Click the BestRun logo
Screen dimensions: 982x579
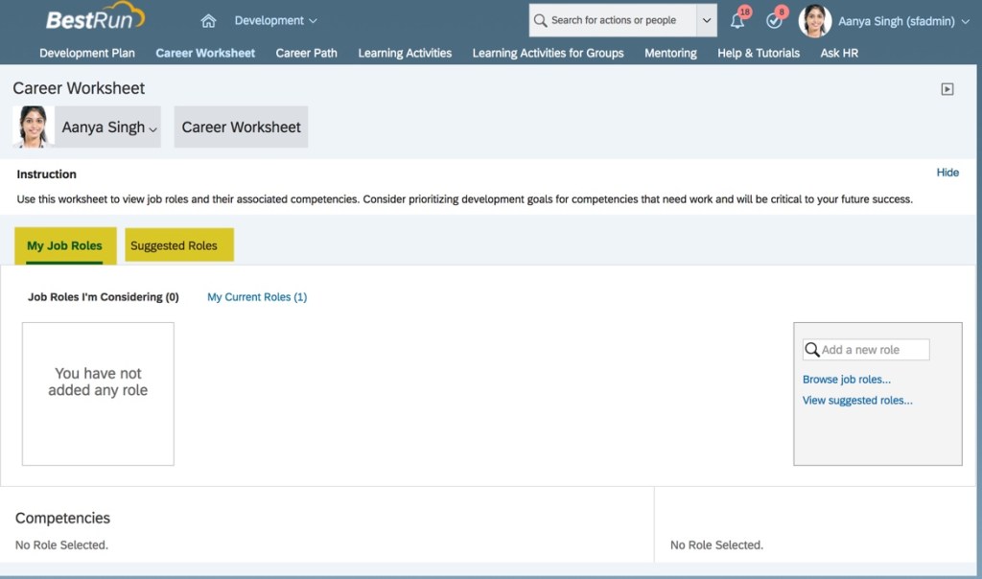95,19
